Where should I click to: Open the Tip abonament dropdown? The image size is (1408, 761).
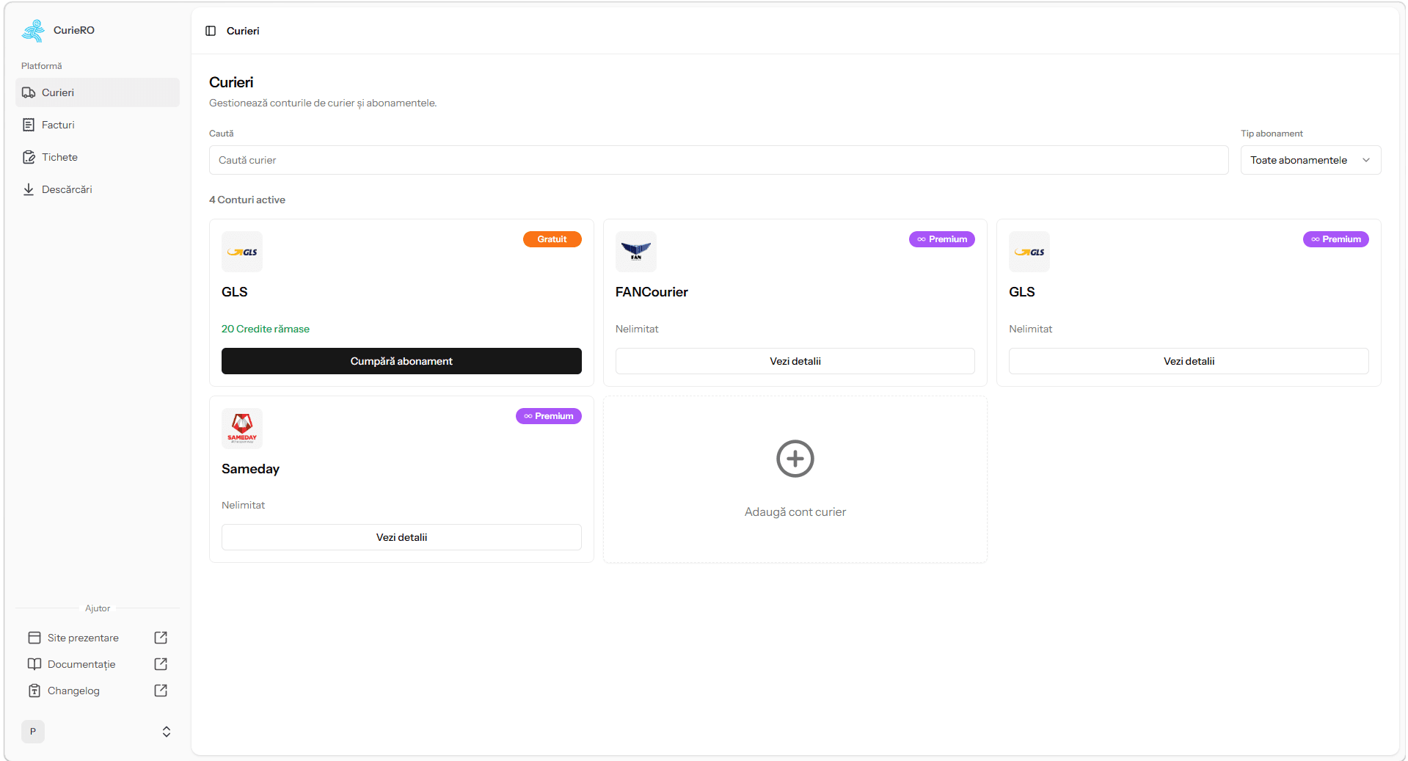[1310, 160]
